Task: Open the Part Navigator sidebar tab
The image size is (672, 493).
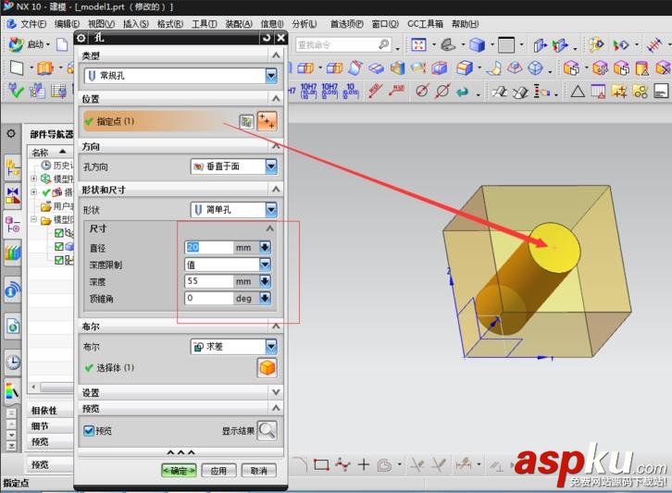Action: point(12,224)
